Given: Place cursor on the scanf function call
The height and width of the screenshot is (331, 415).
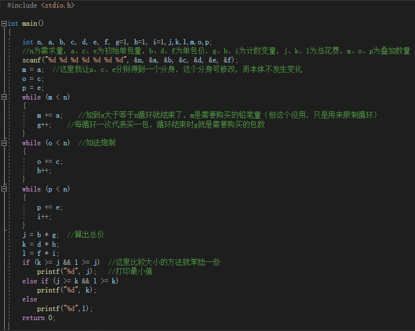Looking at the screenshot, I should point(32,60).
